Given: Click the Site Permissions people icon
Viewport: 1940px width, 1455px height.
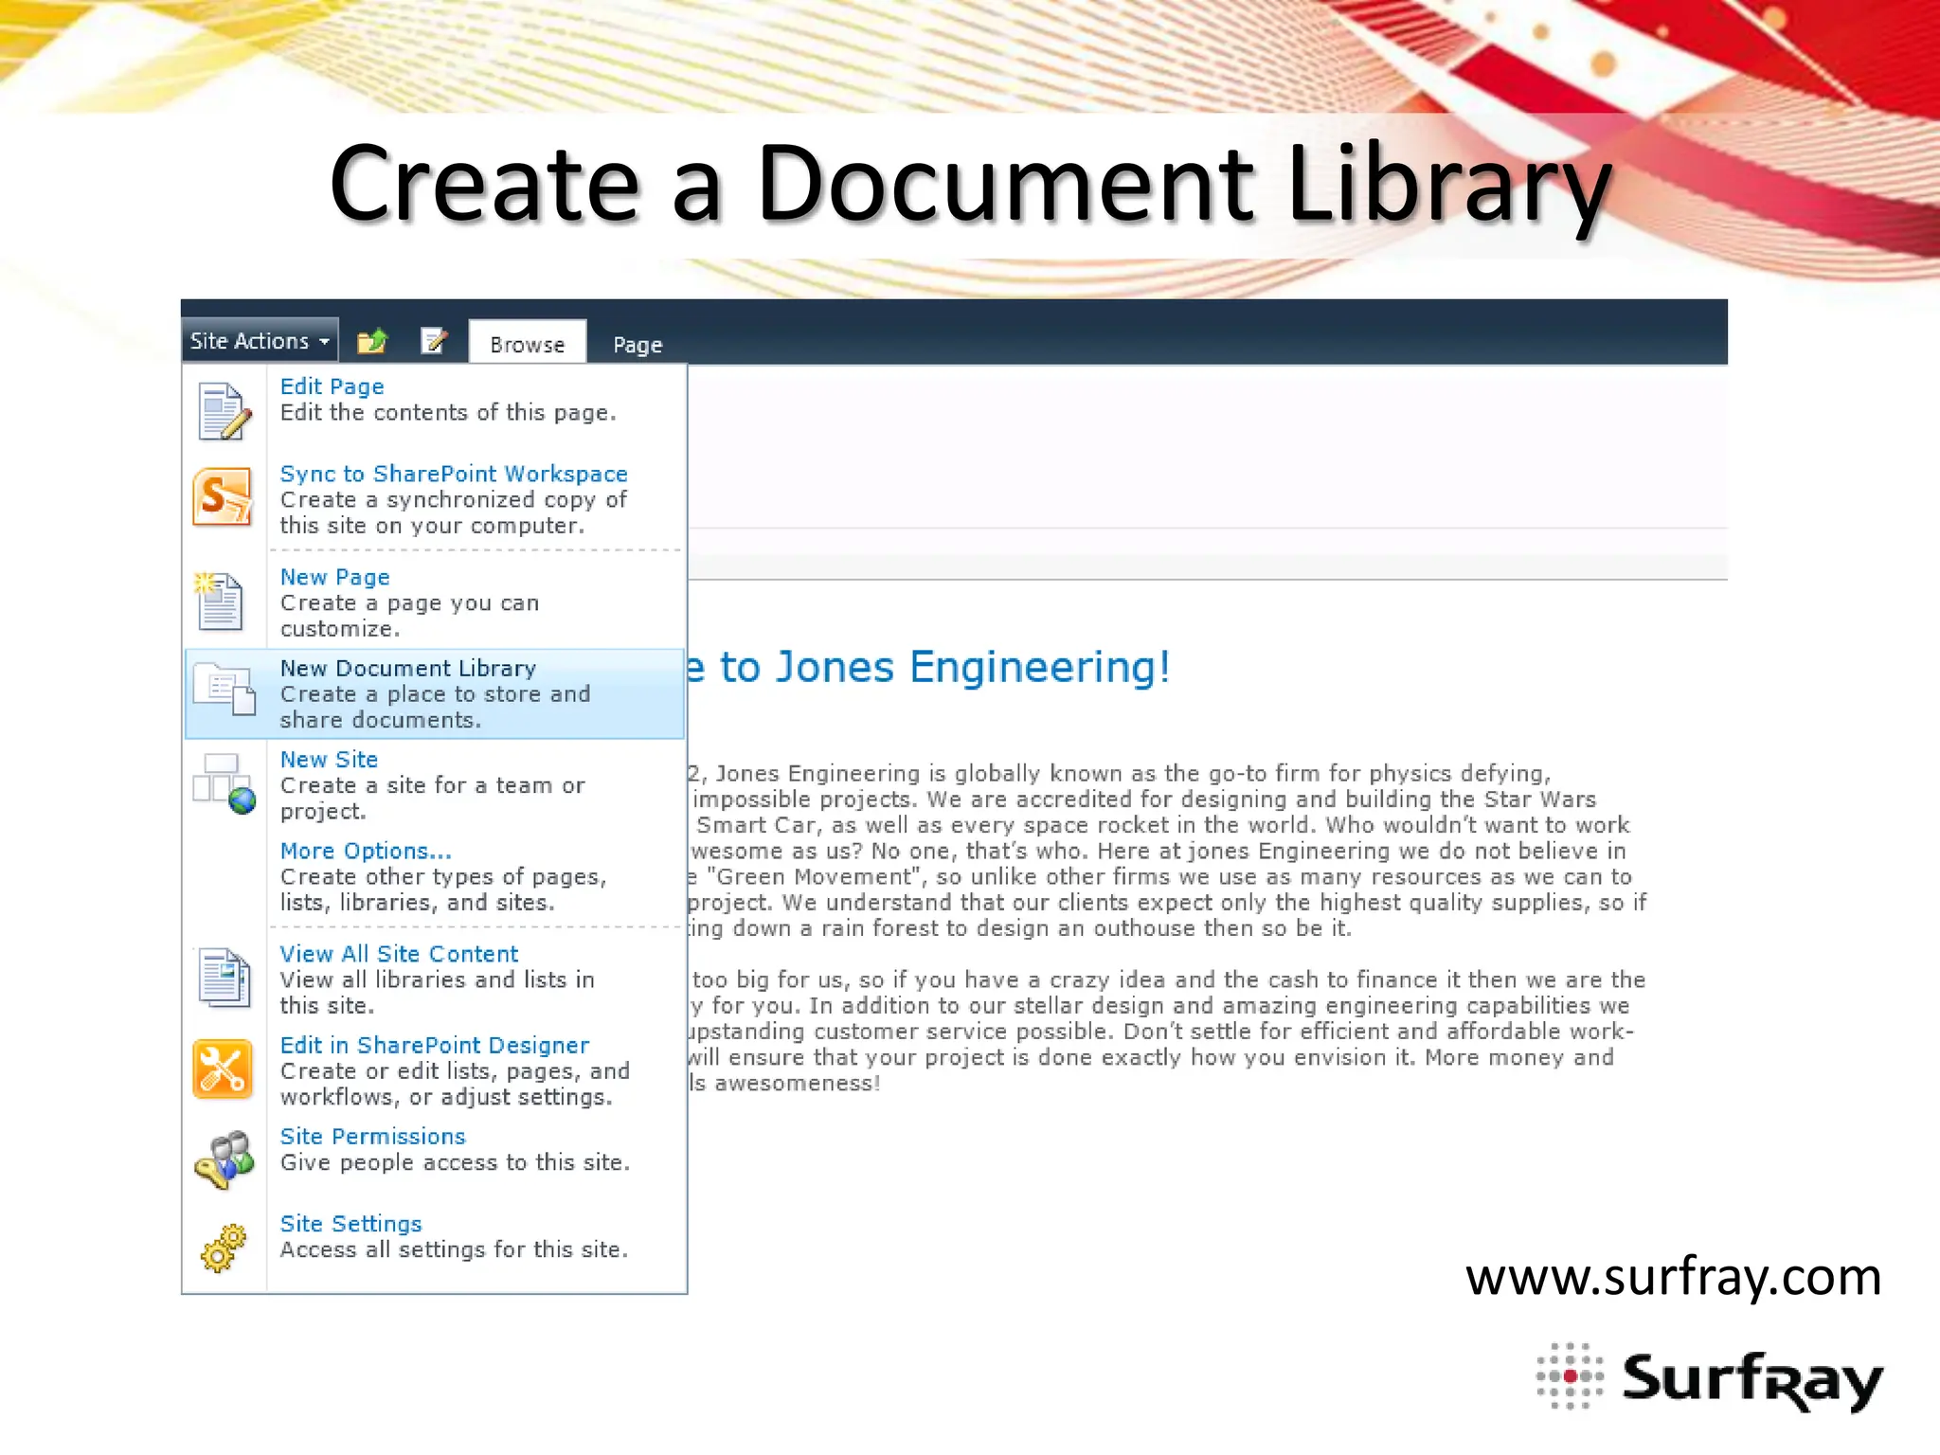Looking at the screenshot, I should 225,1159.
